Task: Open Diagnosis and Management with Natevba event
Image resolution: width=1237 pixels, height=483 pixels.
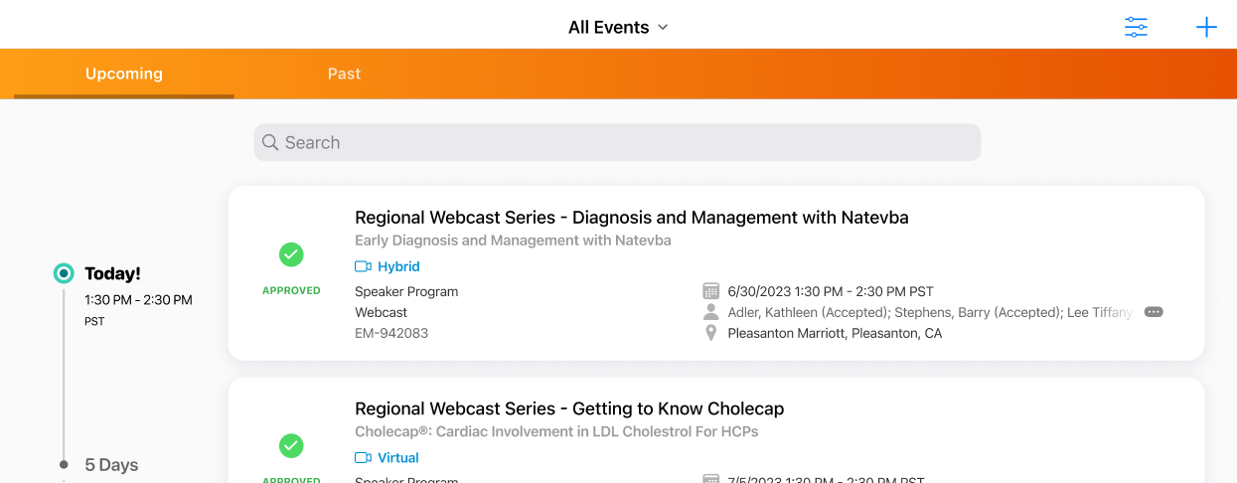Action: tap(631, 218)
